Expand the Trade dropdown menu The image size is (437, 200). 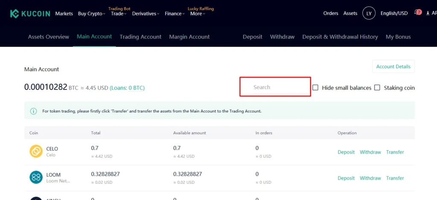119,13
